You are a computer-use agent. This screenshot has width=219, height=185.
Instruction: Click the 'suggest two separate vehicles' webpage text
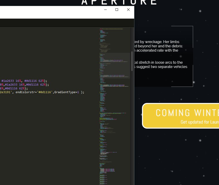point(162,67)
